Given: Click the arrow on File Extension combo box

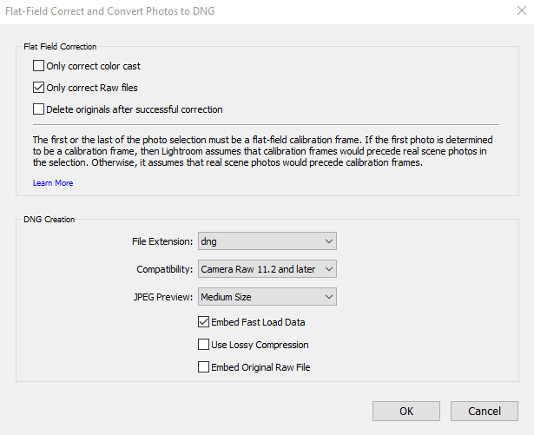Looking at the screenshot, I should click(328, 241).
